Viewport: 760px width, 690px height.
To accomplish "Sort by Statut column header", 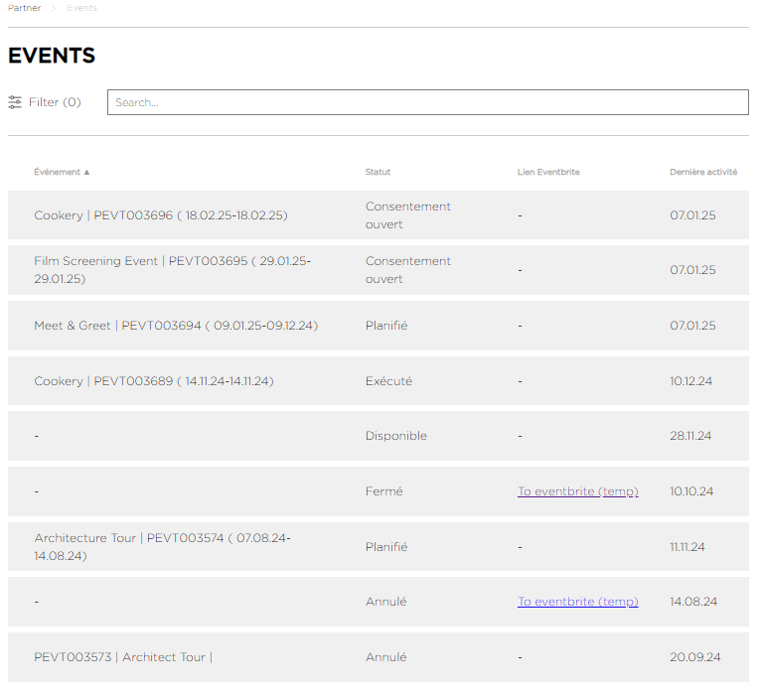I will coord(378,172).
